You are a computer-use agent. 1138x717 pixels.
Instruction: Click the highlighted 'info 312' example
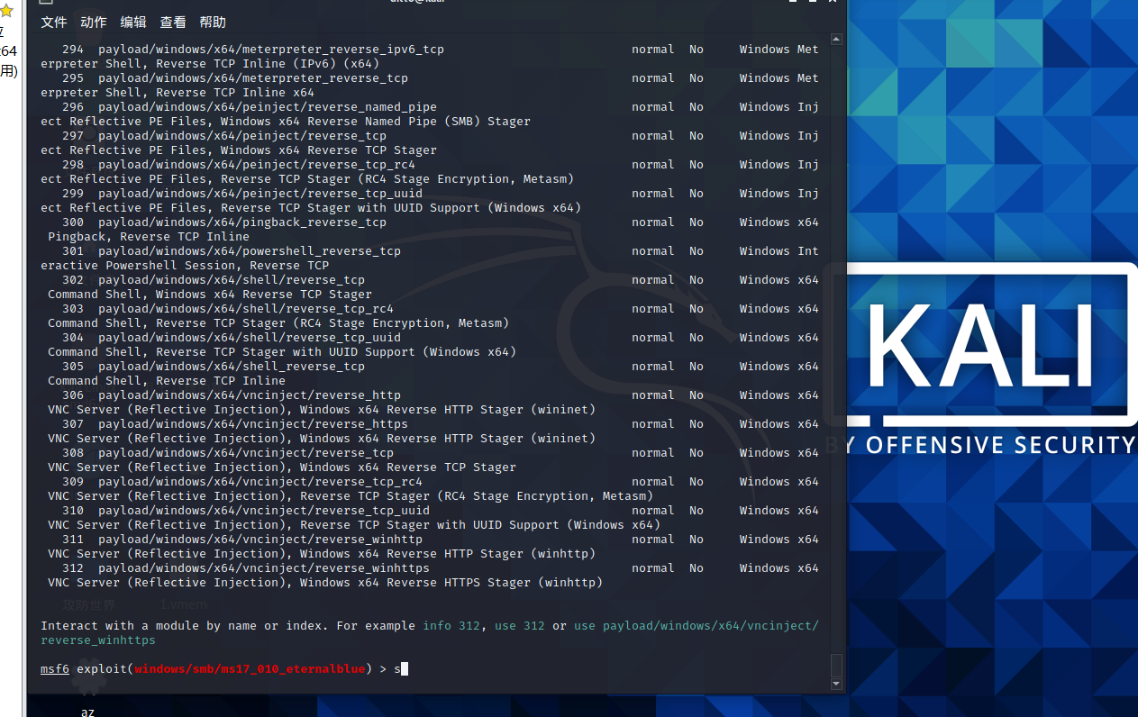[x=451, y=626]
